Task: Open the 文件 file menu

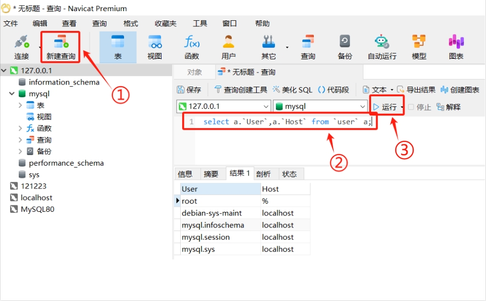Action: (x=11, y=23)
